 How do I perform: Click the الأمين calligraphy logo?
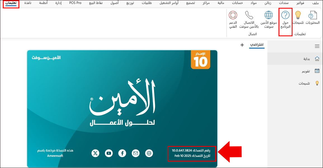pos(122,97)
